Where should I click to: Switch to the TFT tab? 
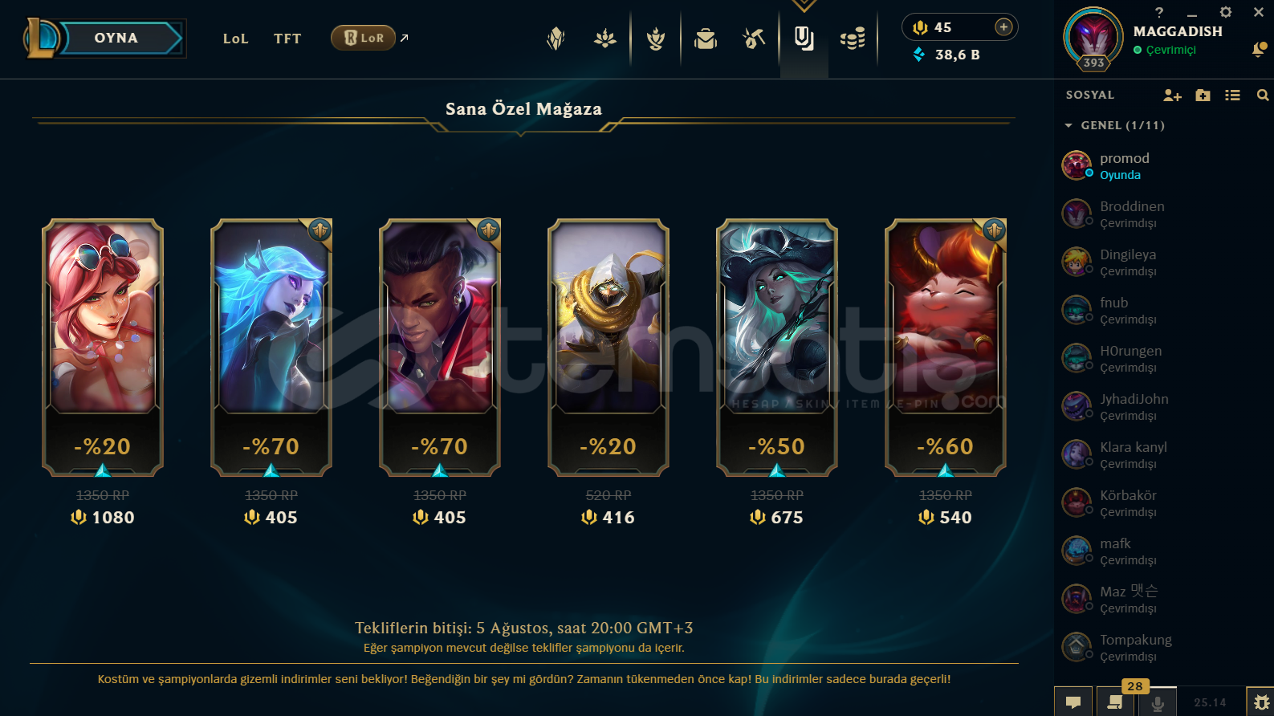tap(287, 39)
